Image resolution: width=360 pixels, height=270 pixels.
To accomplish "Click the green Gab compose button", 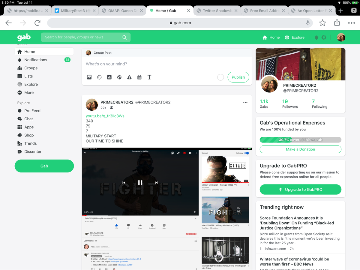I will click(44, 166).
